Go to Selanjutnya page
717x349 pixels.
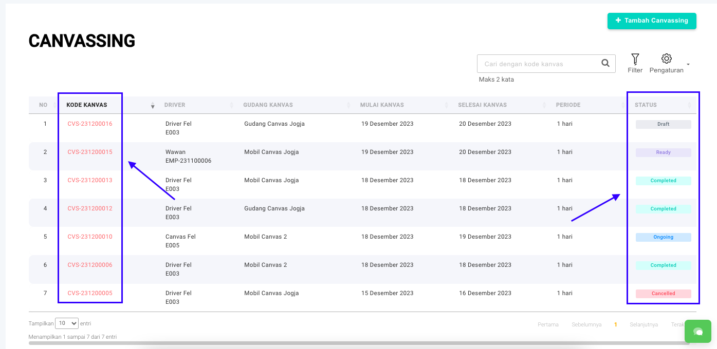coord(644,324)
